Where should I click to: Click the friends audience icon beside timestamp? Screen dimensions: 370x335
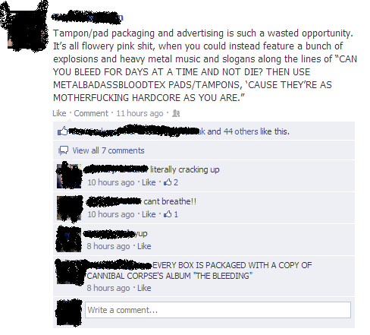176,114
